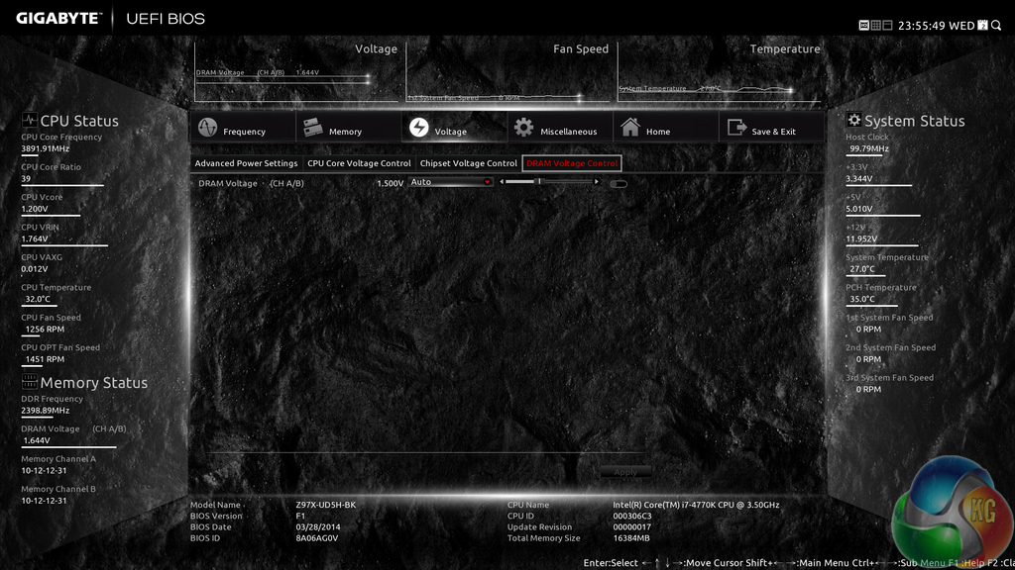Click Memory Channel B timings 10-12-12-31
This screenshot has width=1015, height=570.
pos(44,501)
